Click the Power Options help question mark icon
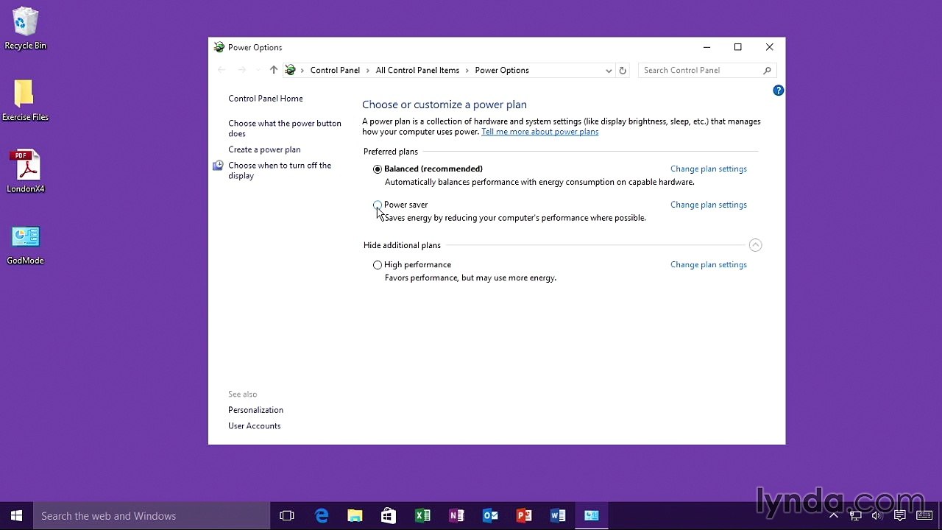Viewport: 942px width, 530px height. (778, 91)
